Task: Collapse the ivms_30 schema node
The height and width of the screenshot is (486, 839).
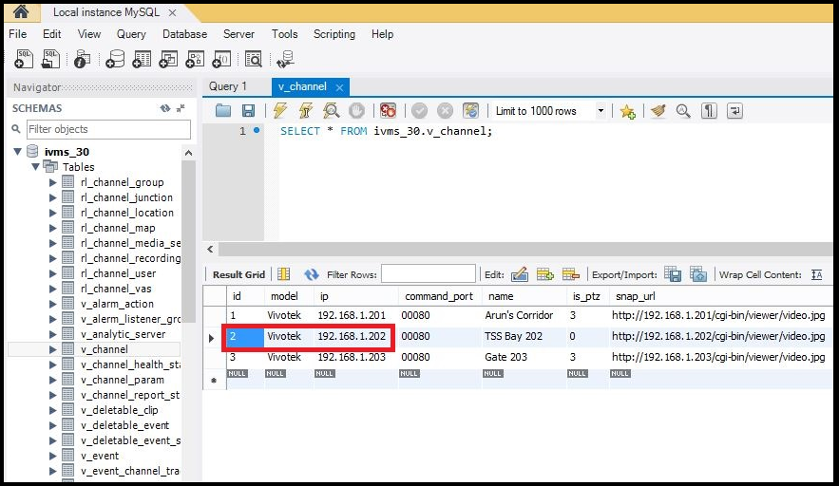Action: click(18, 151)
